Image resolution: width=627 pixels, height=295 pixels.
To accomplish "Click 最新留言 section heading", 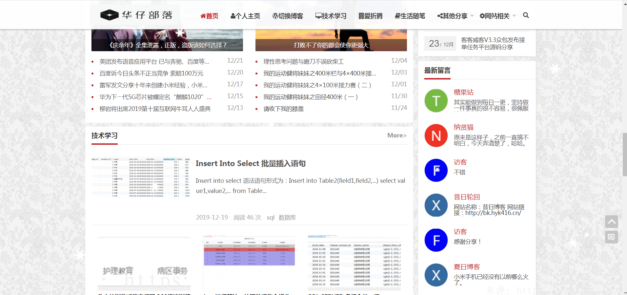I will tap(437, 71).
